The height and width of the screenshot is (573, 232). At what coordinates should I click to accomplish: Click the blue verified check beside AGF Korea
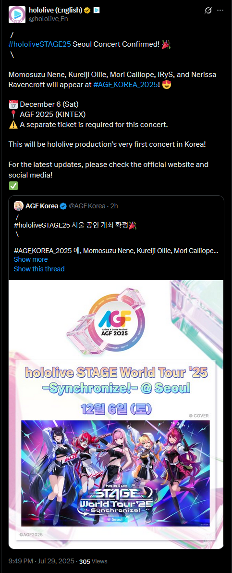(63, 206)
